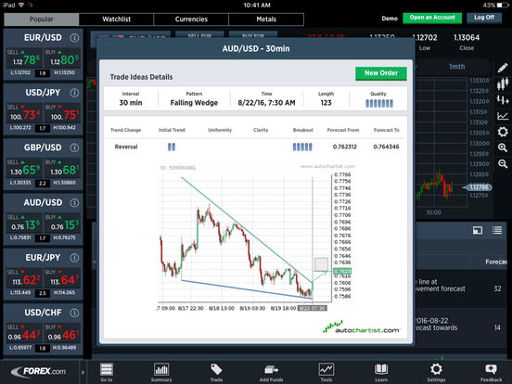This screenshot has height=384, width=512.
Task: Click the Breakout strength bars
Action: point(302,147)
